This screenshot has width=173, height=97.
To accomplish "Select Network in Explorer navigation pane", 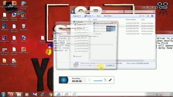I will 78,56.
